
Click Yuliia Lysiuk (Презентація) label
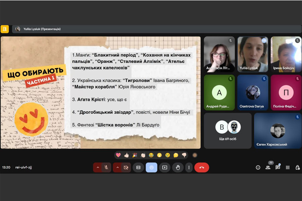point(42,29)
